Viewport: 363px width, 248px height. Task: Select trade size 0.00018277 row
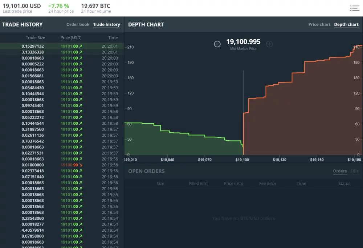(x=62, y=224)
